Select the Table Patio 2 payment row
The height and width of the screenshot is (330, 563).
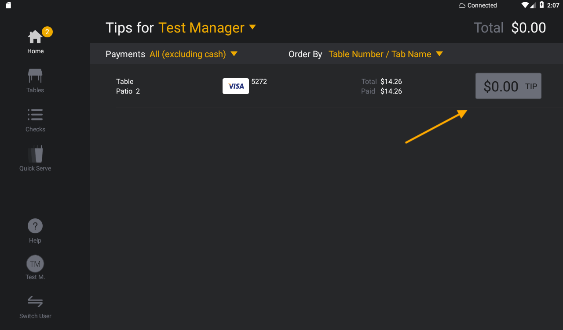[x=128, y=86]
